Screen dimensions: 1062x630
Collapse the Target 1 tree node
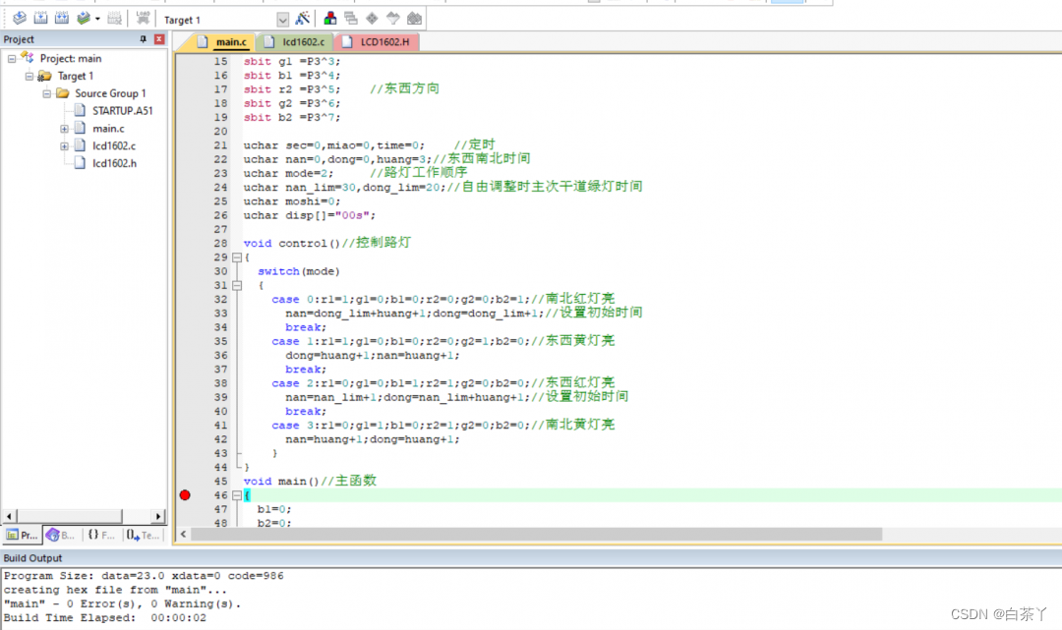29,77
